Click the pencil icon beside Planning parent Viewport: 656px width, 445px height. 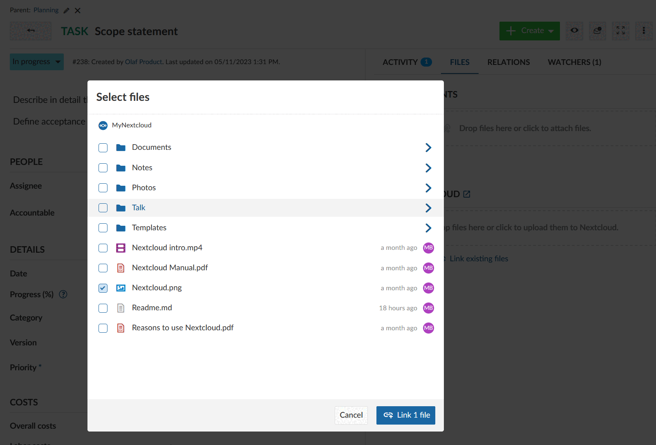[66, 10]
